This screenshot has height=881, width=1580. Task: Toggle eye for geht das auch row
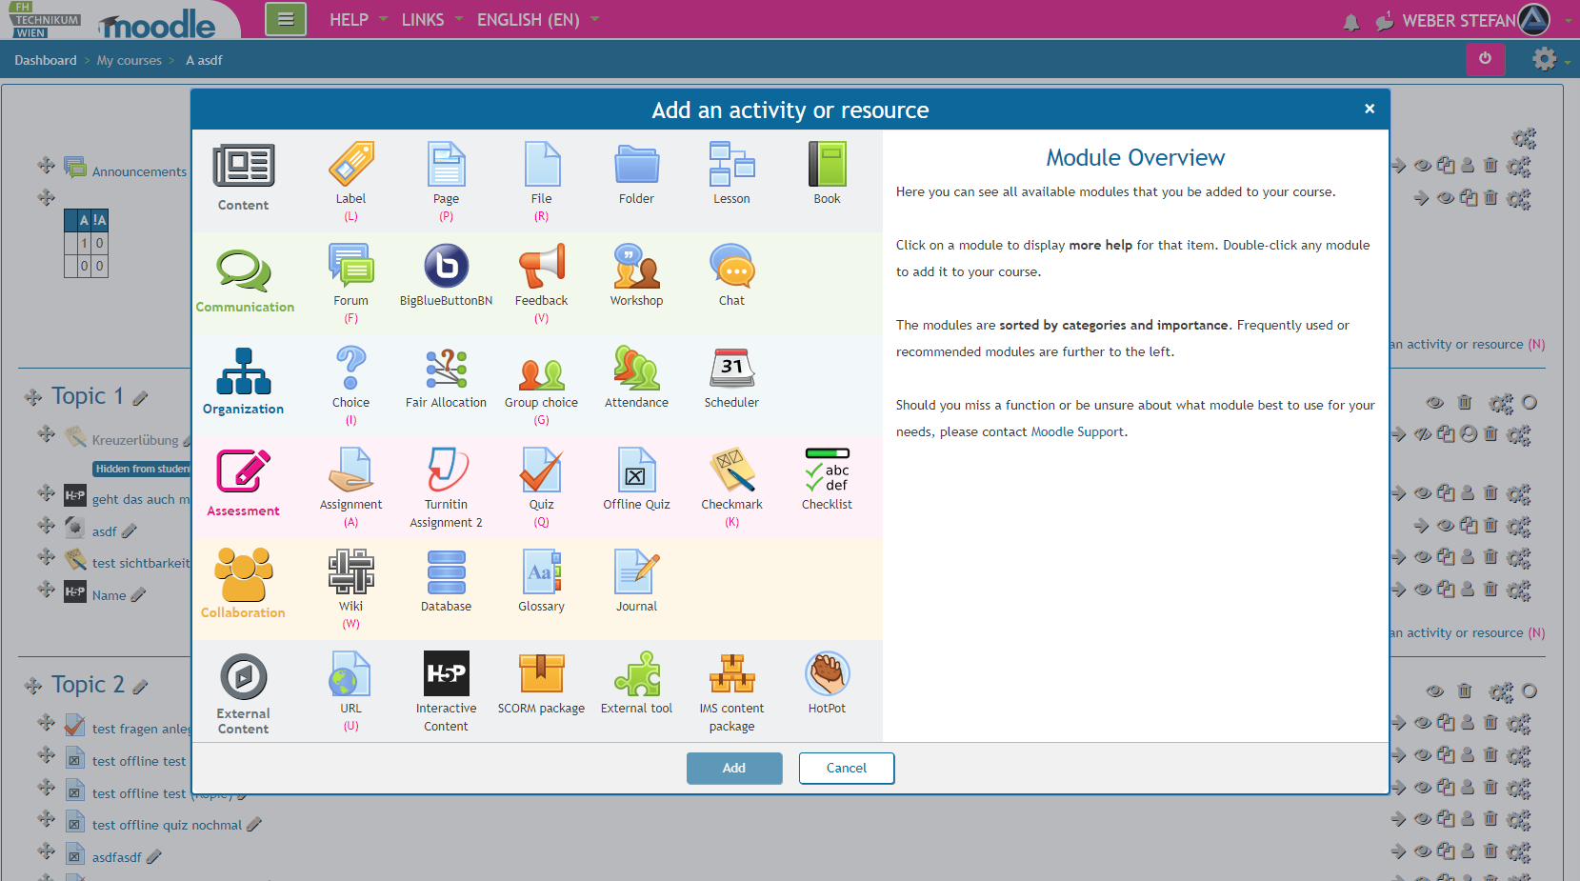pos(1423,493)
